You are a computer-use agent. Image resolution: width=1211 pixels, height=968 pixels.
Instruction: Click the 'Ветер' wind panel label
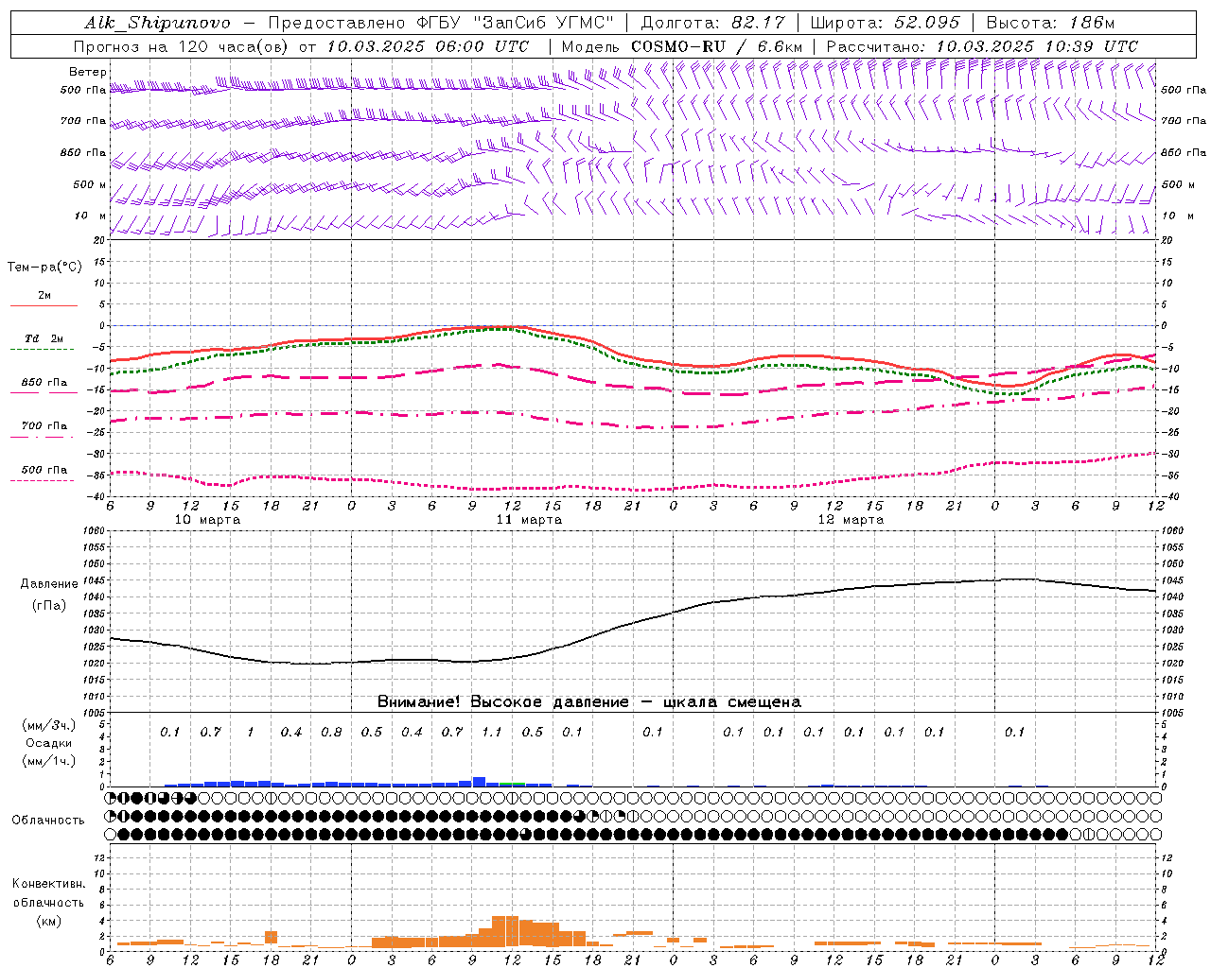click(x=88, y=72)
